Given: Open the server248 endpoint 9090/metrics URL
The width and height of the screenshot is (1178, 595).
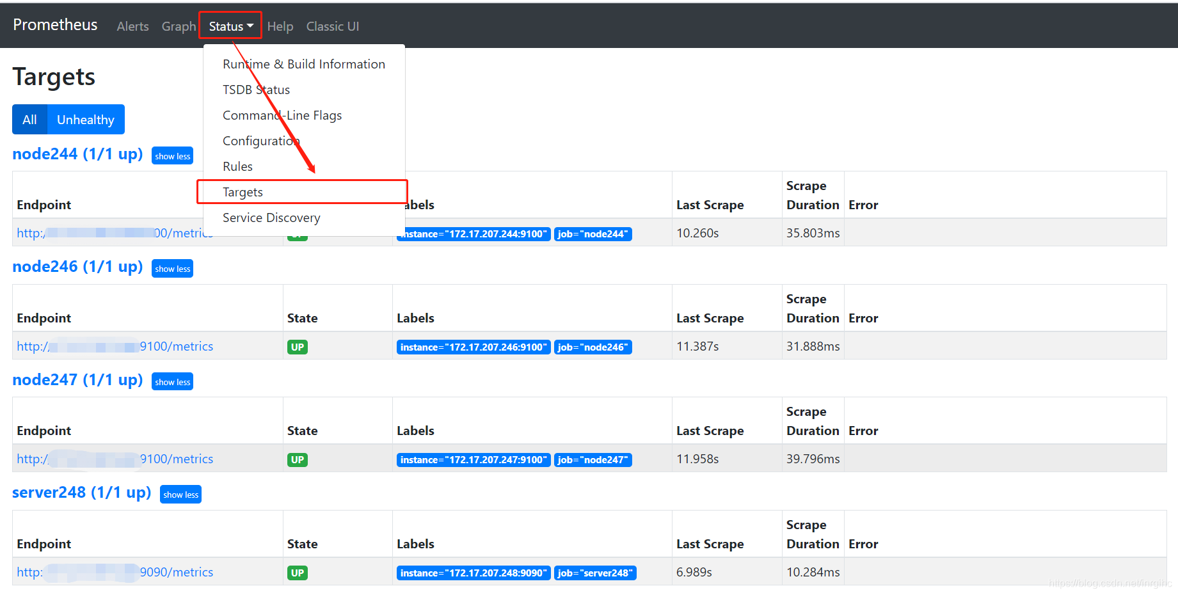Looking at the screenshot, I should tap(115, 572).
